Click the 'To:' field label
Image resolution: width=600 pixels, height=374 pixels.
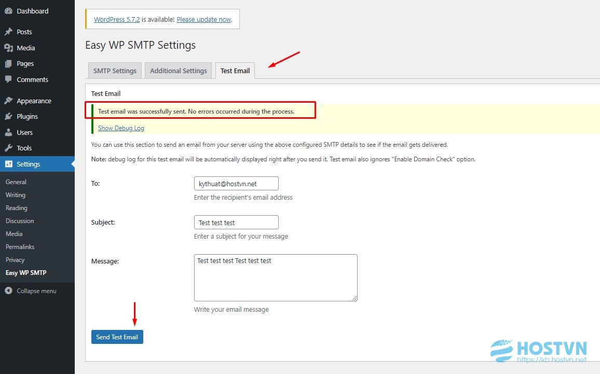96,184
